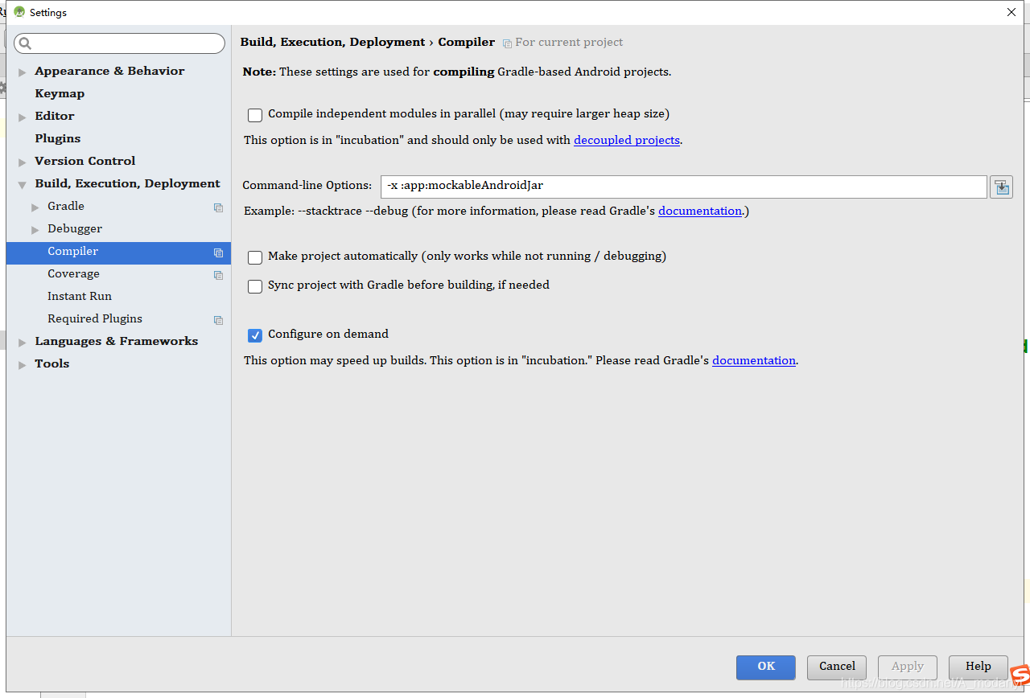1030x698 pixels.
Task: Click project-scope icon beside Coverage row
Action: pos(218,275)
